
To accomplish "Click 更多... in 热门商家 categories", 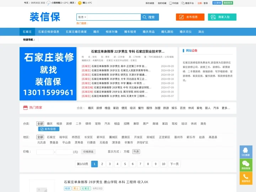I will (226, 108).
